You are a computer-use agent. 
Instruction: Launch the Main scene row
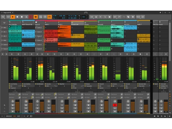(2, 40)
